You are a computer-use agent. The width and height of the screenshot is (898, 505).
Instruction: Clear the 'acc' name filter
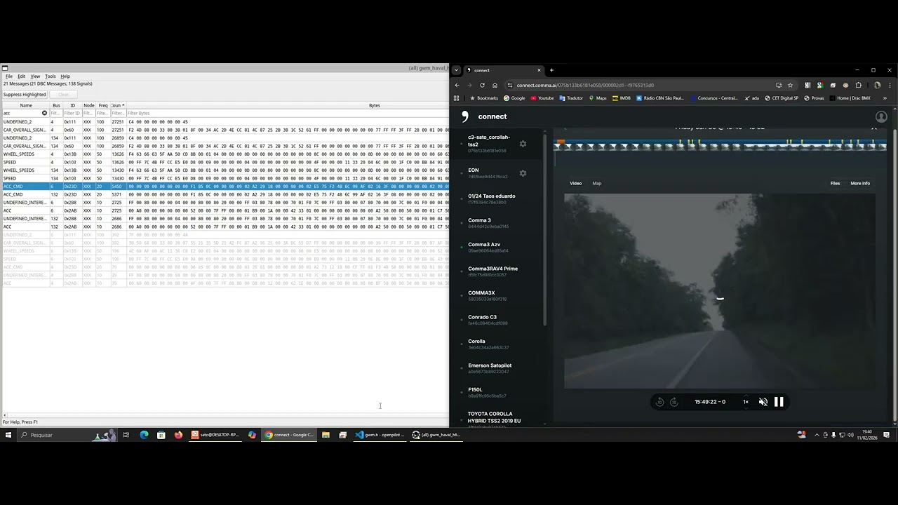pyautogui.click(x=44, y=113)
